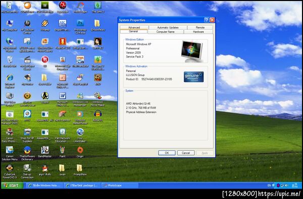This screenshot has height=199, width=303.
Task: Click the tray volume speaker icon
Action: [286, 185]
